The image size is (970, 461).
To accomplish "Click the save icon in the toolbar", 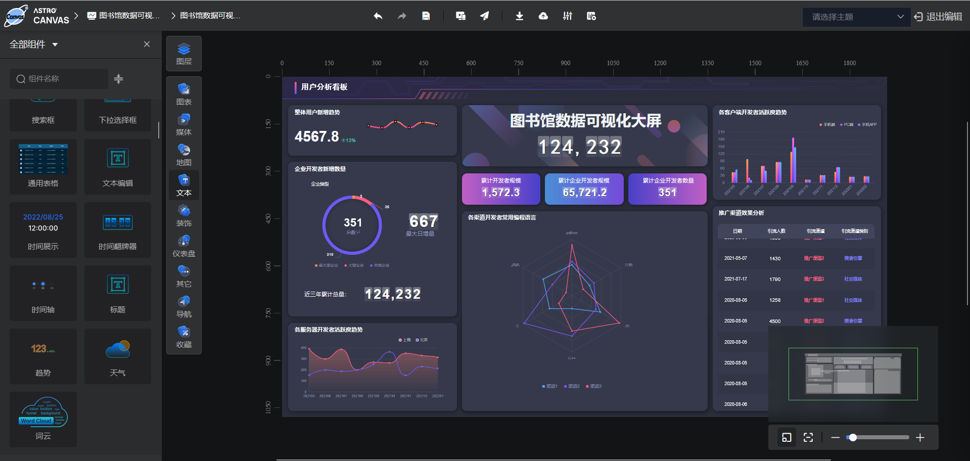I will coord(426,16).
